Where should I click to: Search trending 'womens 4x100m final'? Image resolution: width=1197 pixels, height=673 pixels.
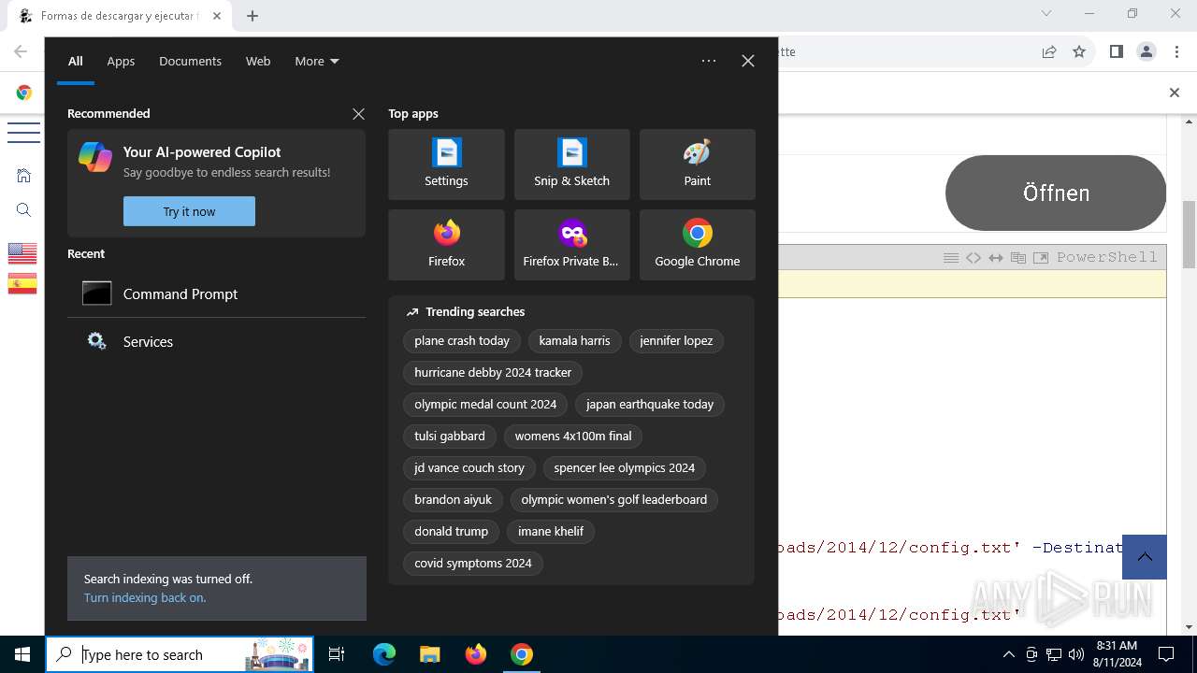pyautogui.click(x=573, y=437)
